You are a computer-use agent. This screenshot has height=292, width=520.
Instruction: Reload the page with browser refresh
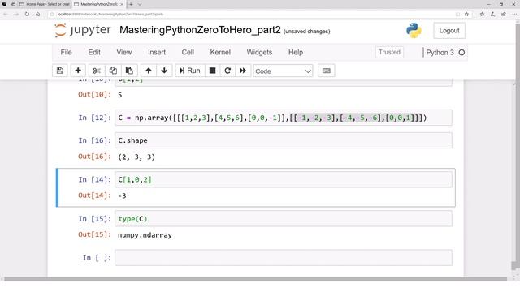click(27, 15)
